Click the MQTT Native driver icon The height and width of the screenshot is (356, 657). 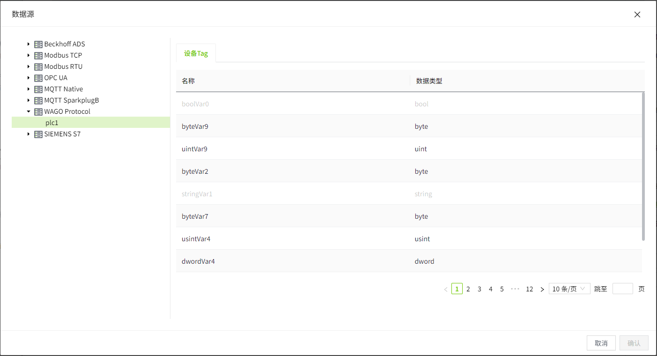38,89
